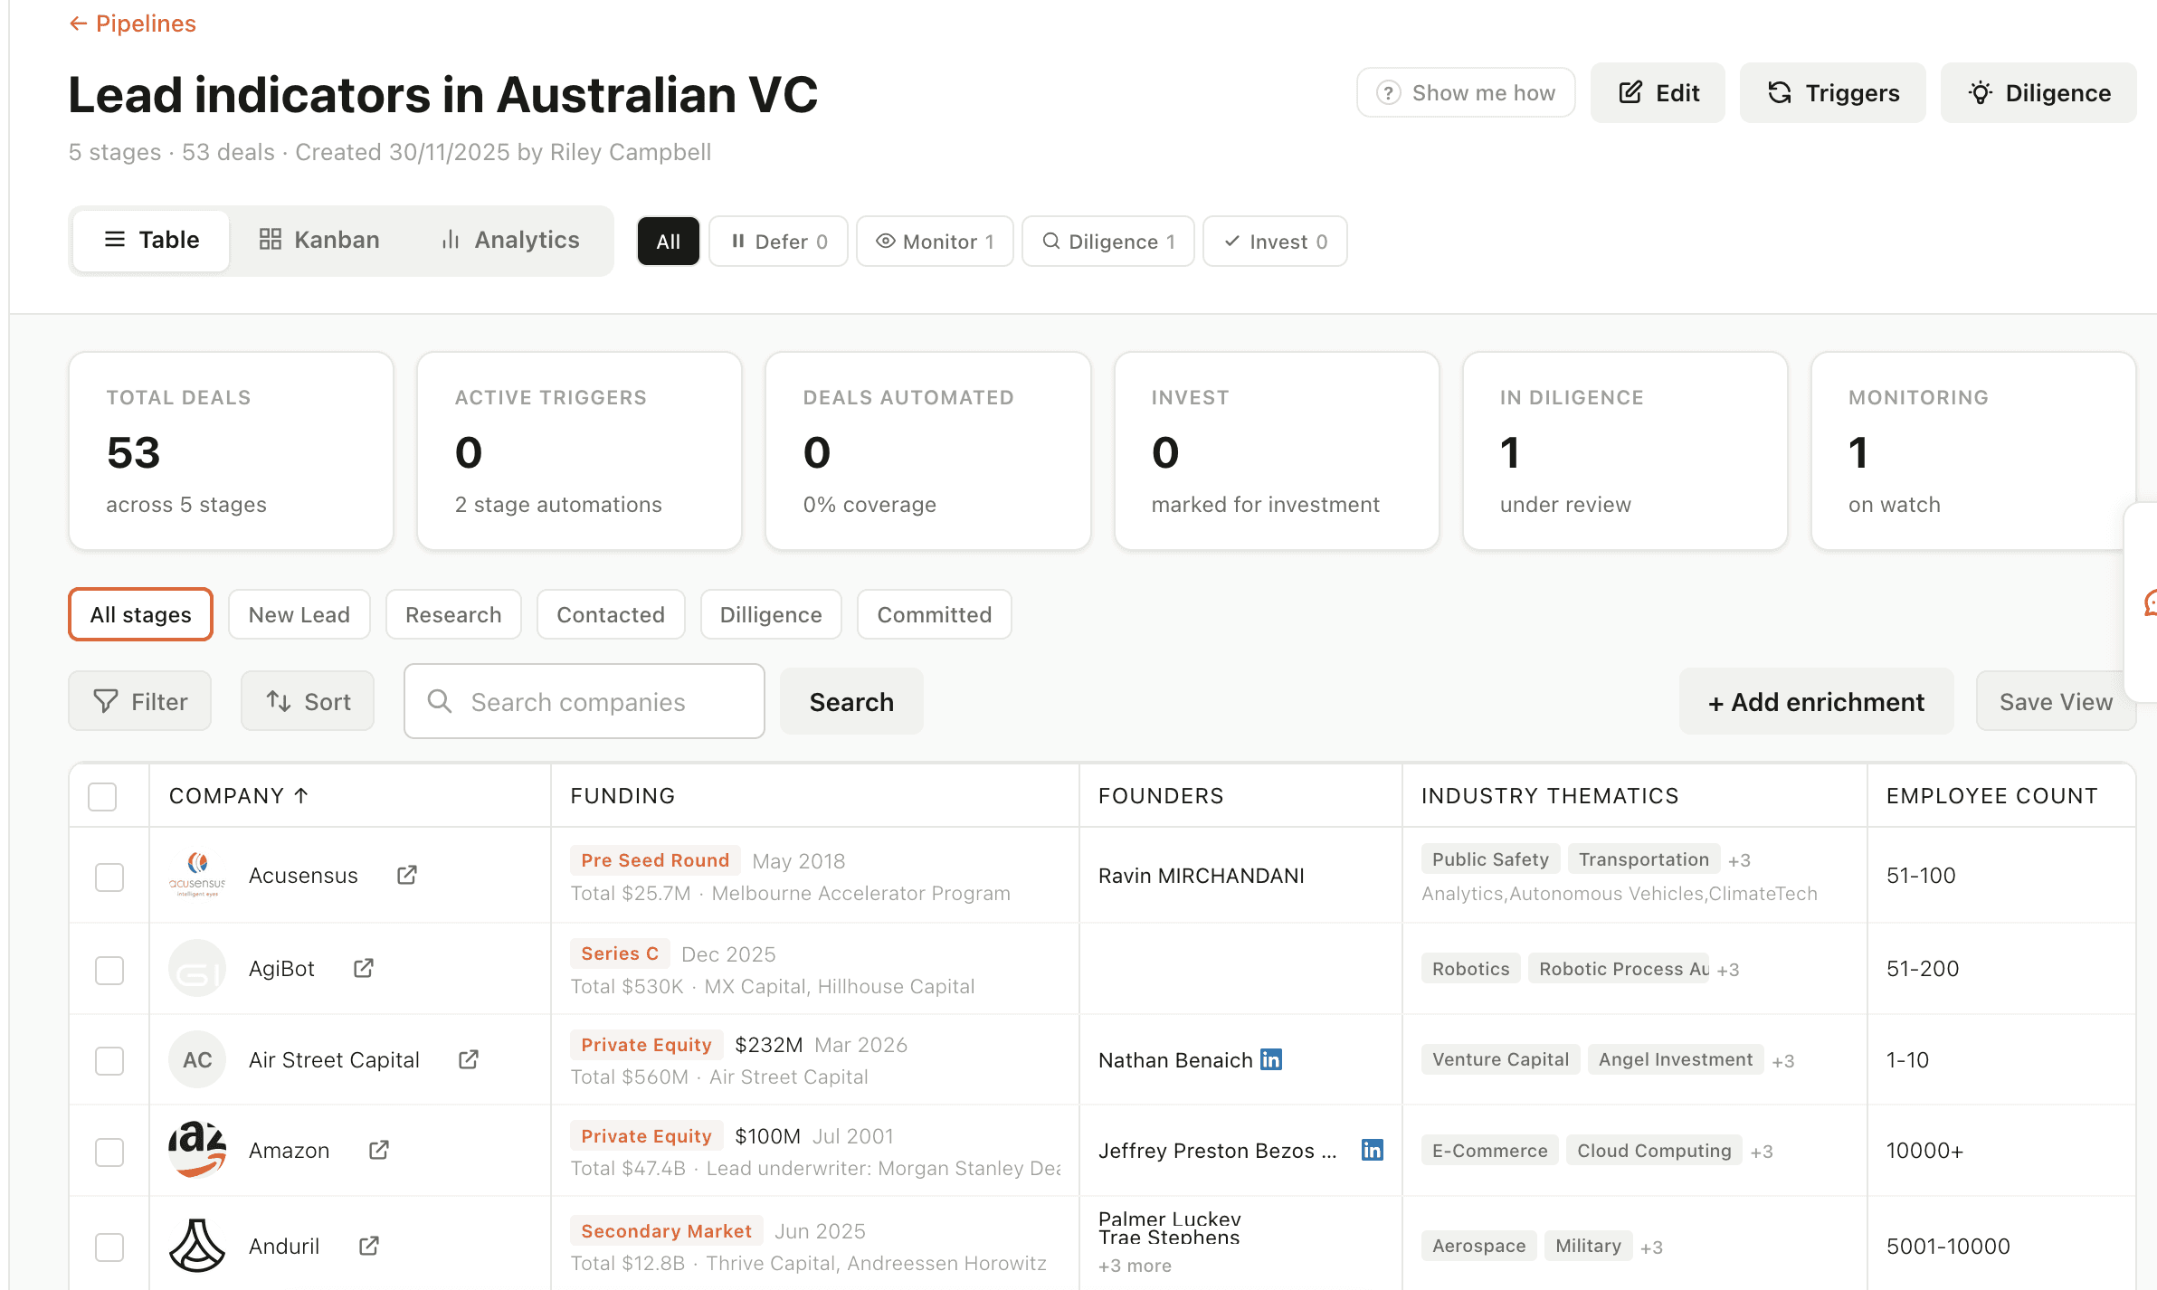Focus the Search companies field
This screenshot has height=1290, width=2157.
coord(584,701)
